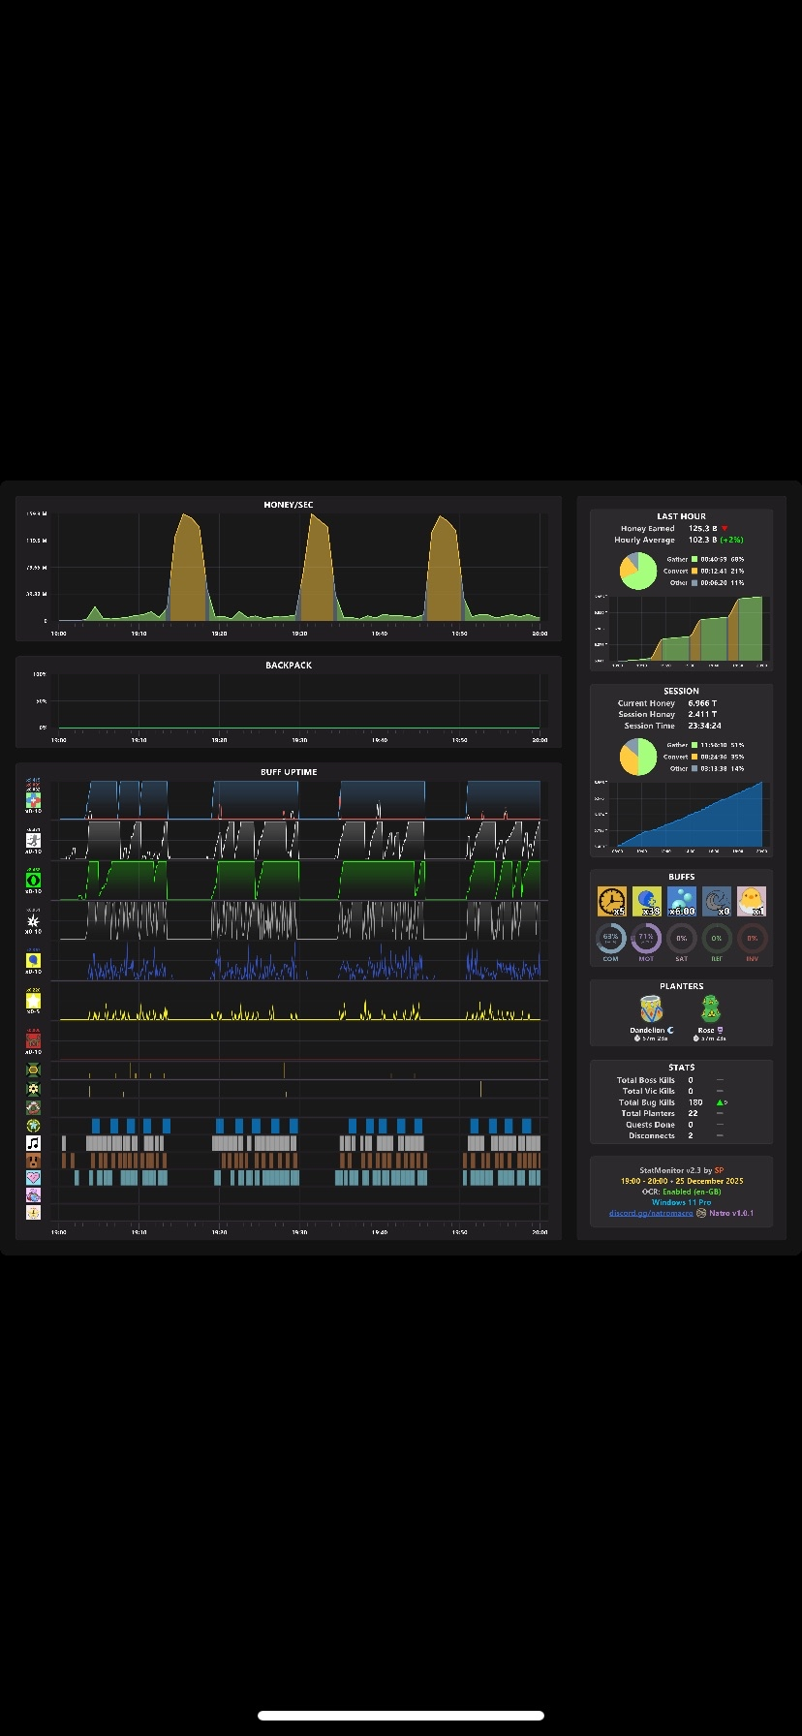Click the chick buff icon showing x1
The image size is (802, 1736).
(x=752, y=902)
